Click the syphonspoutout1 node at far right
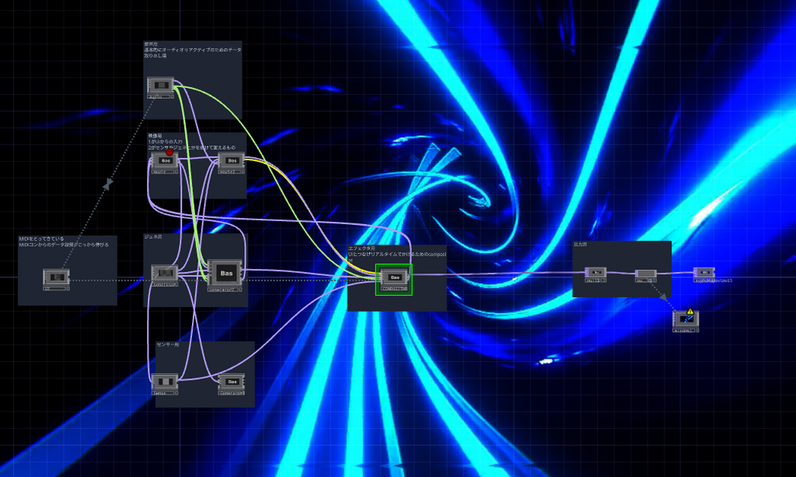Screen dimensions: 796x477 [x=704, y=272]
